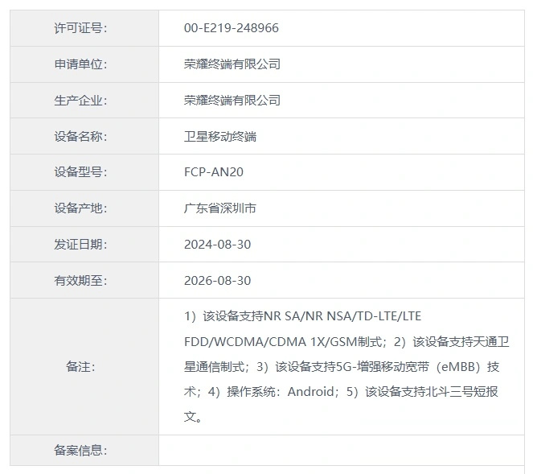Image resolution: width=533 pixels, height=474 pixels.
Task: Click the 有效期至 label
Action: [x=80, y=281]
